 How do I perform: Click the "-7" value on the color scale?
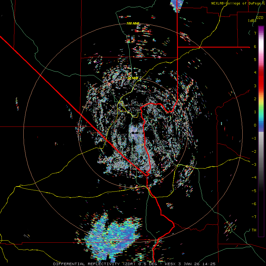[254, 217]
